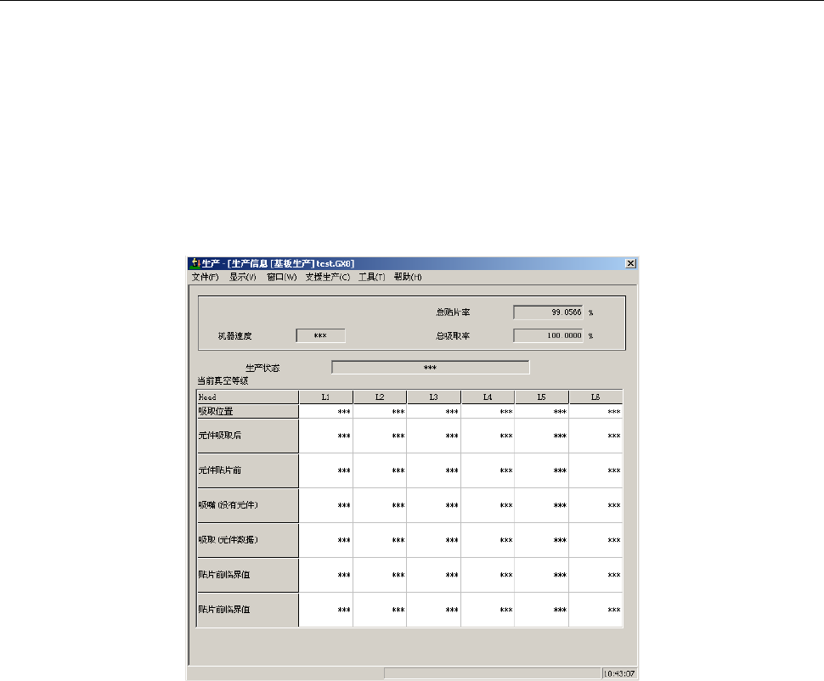Image resolution: width=824 pixels, height=681 pixels.
Task: Click the 吸取 (元件数据) cell under L2
Action: [380, 540]
